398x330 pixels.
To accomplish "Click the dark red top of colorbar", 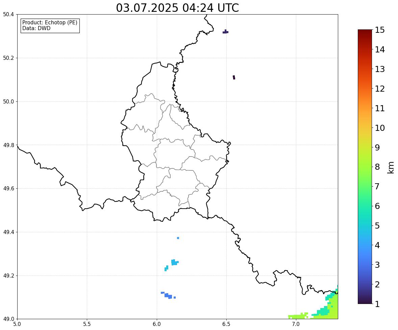I will click(365, 33).
